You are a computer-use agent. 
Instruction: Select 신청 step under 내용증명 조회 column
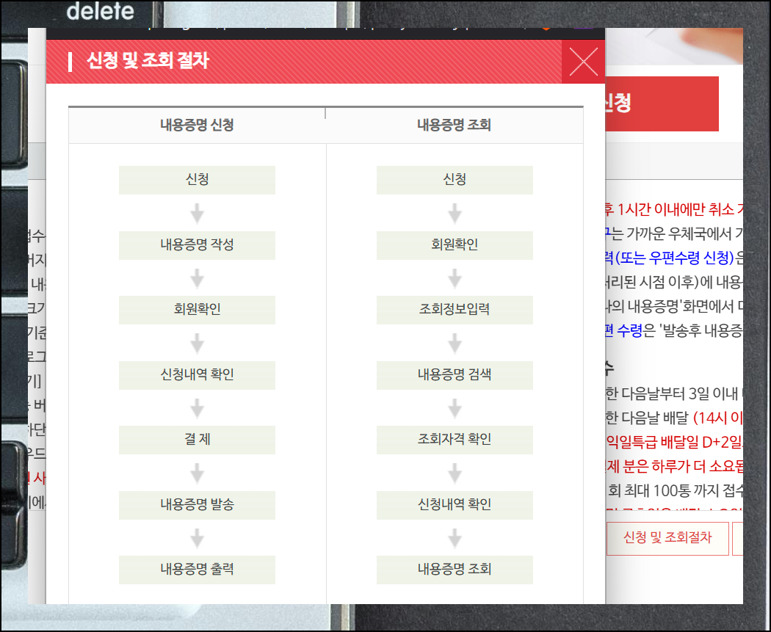pyautogui.click(x=455, y=180)
